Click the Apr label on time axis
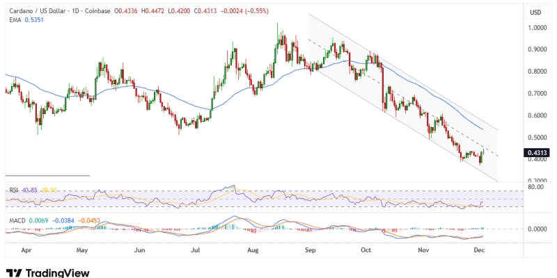 tap(26, 248)
